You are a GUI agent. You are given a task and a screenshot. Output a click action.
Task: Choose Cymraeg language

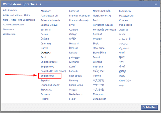pyautogui.click(x=46, y=44)
